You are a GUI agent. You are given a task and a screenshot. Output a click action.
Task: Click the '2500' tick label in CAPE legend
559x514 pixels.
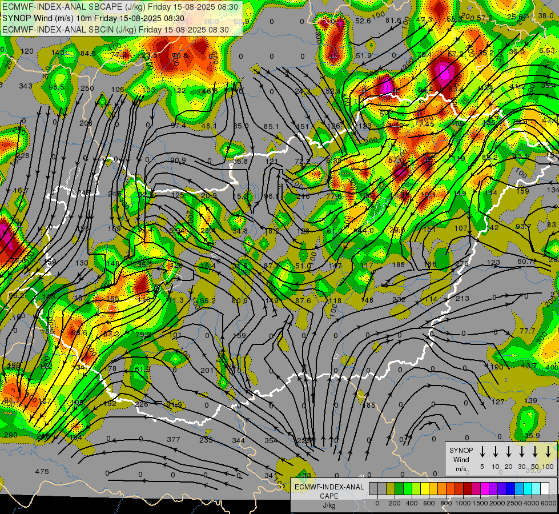[514, 503]
